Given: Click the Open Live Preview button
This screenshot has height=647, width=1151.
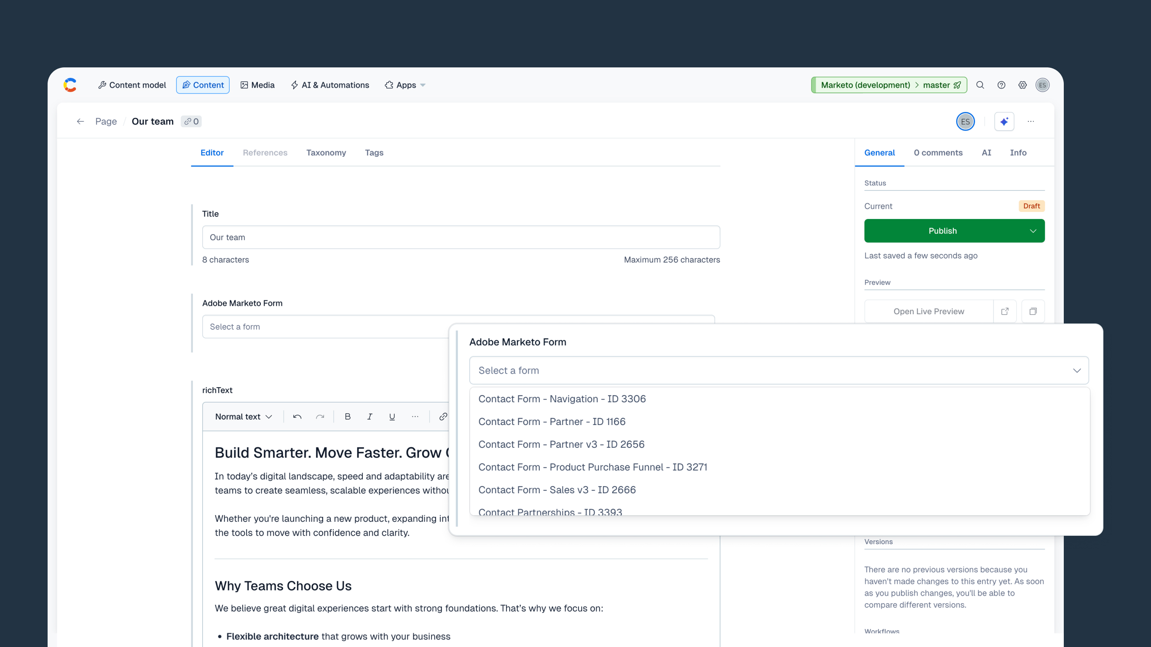Looking at the screenshot, I should pyautogui.click(x=929, y=311).
